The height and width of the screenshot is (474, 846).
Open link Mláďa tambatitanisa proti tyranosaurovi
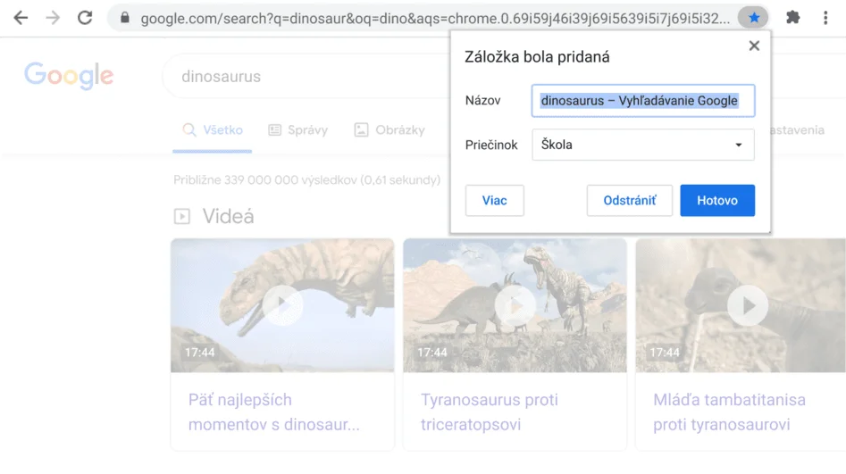point(729,412)
